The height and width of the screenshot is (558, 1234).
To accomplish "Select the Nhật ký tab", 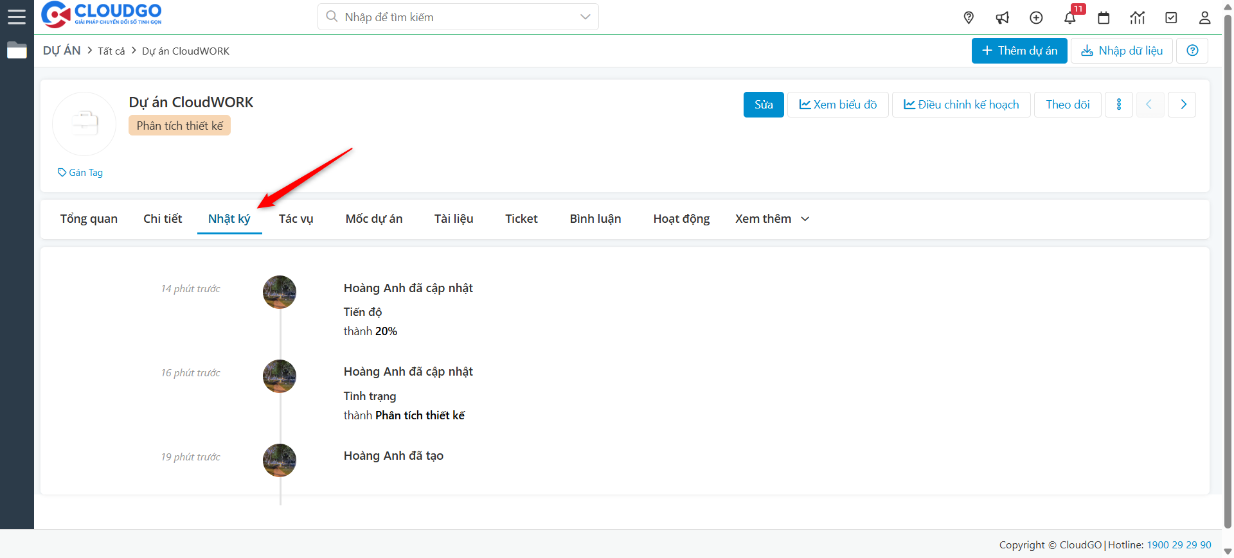I will click(229, 219).
